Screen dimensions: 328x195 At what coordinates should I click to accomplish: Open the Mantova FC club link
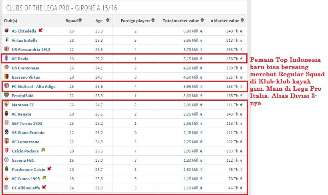23,105
